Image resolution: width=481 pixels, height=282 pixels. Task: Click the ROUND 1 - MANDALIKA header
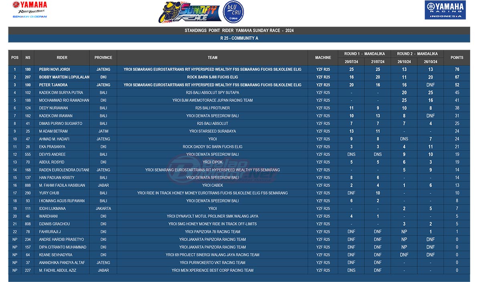pyautogui.click(x=364, y=54)
